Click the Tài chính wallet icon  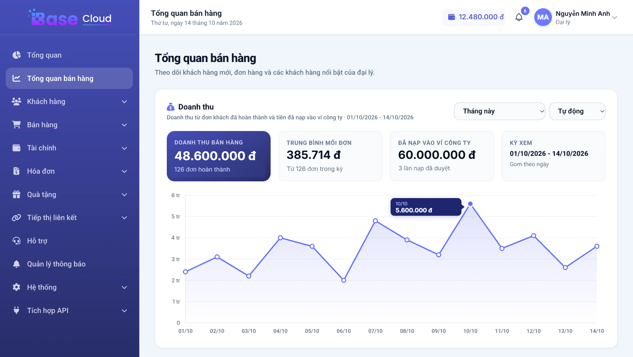tap(16, 148)
